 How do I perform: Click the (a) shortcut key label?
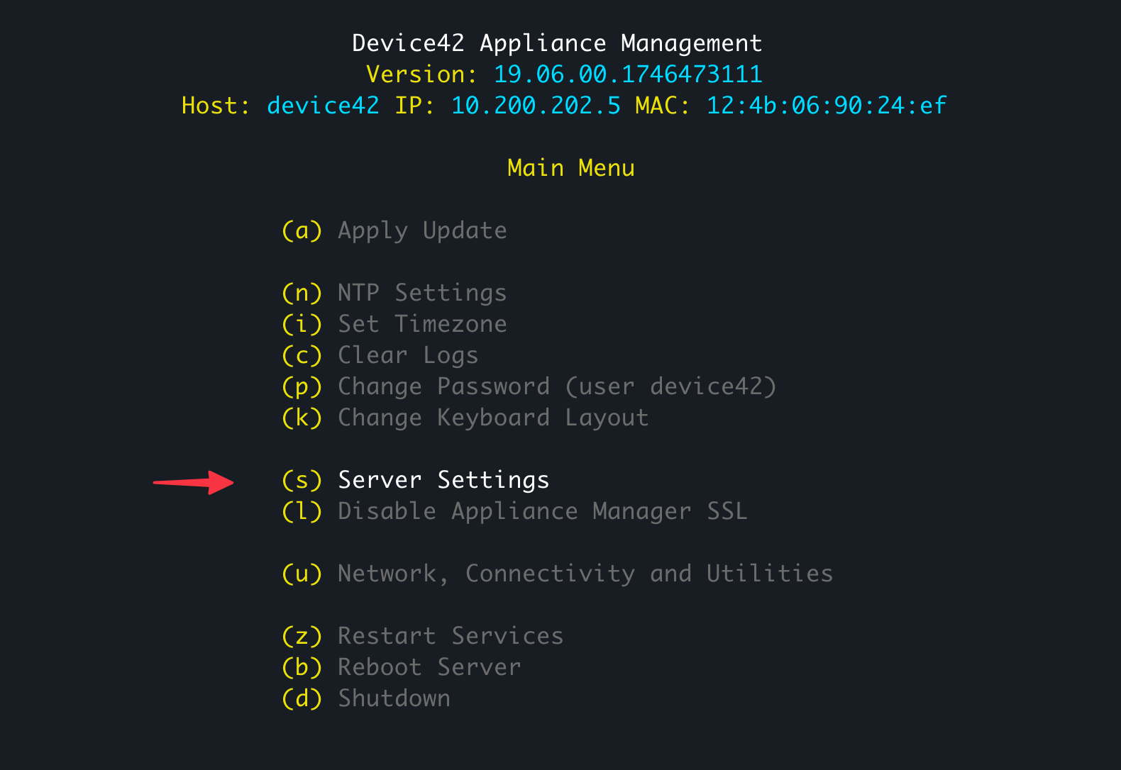click(302, 230)
